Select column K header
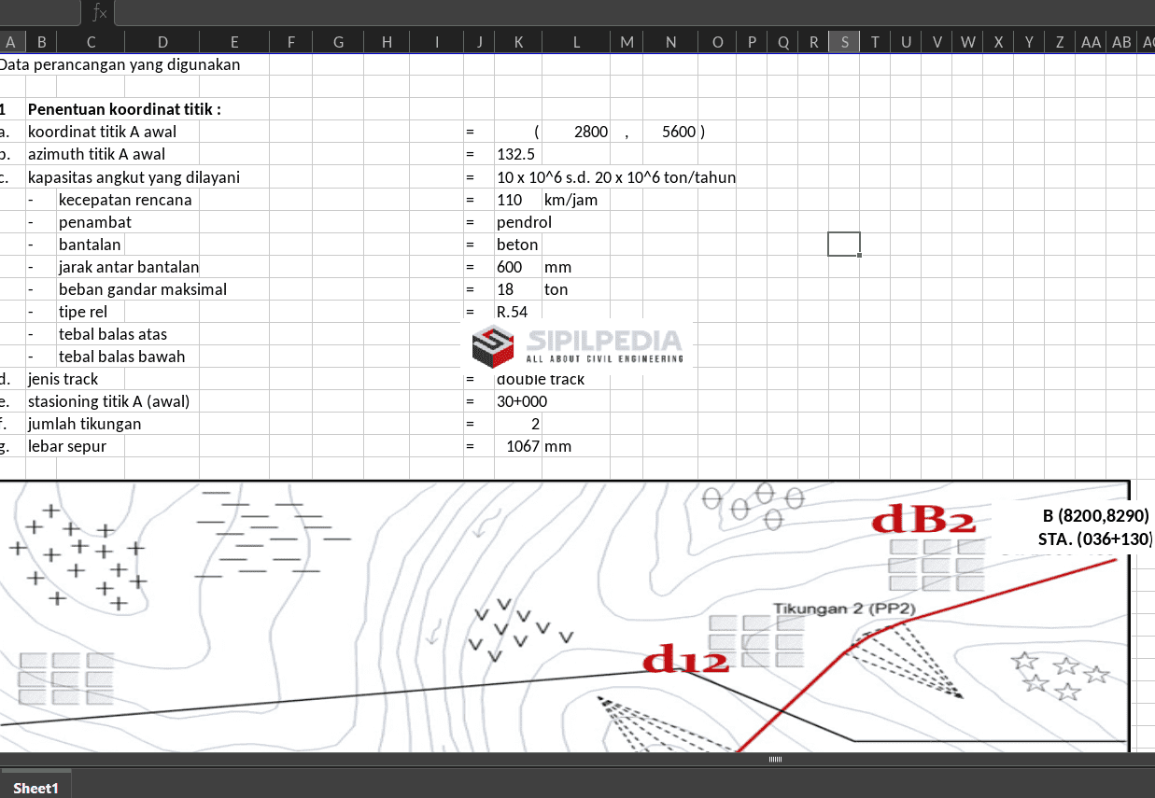This screenshot has height=798, width=1155. point(518,42)
